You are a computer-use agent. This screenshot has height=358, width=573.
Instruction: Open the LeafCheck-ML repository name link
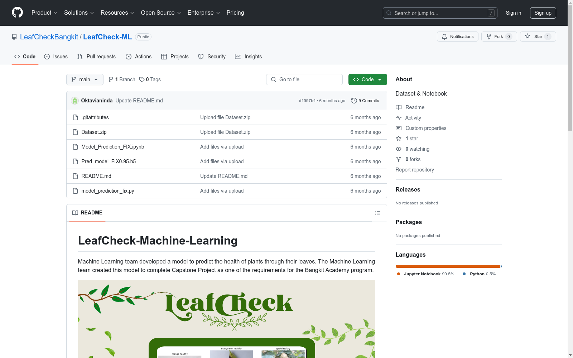click(x=107, y=37)
